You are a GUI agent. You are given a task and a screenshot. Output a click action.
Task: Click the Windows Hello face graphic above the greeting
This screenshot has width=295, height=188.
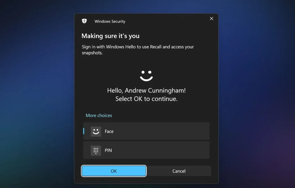click(x=146, y=75)
